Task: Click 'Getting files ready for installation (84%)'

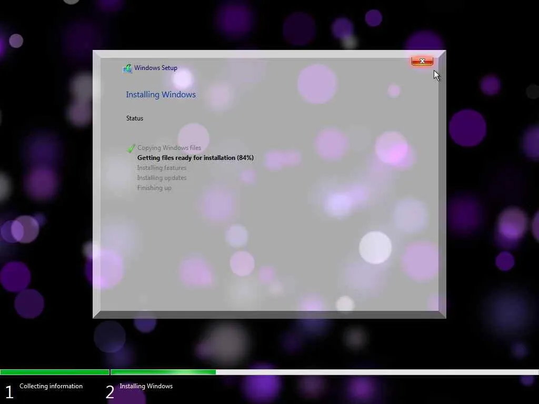Action: tap(195, 158)
